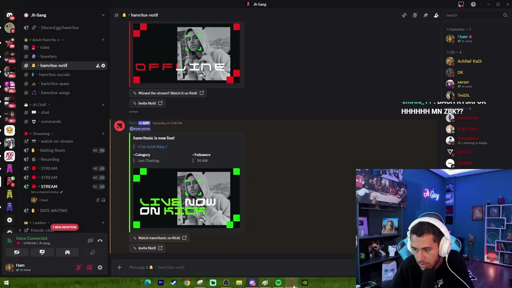Open User Settings gear

(x=100, y=268)
